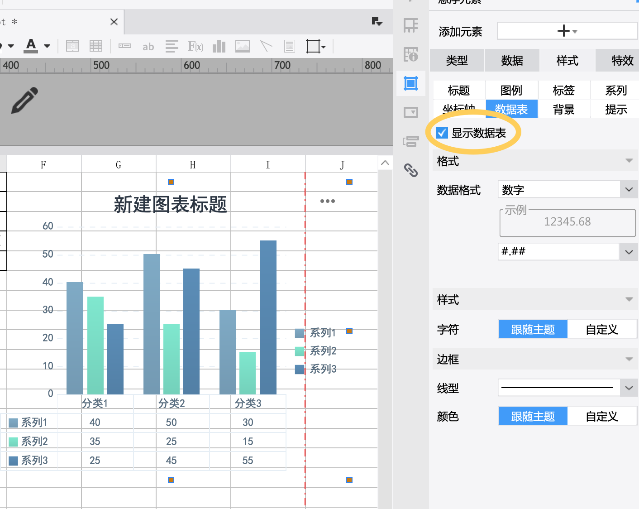
Task: Click the insert chart bar icon
Action: pyautogui.click(x=219, y=46)
